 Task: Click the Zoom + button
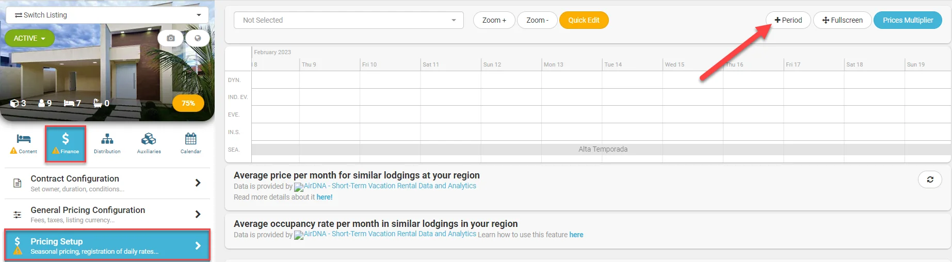(x=494, y=20)
